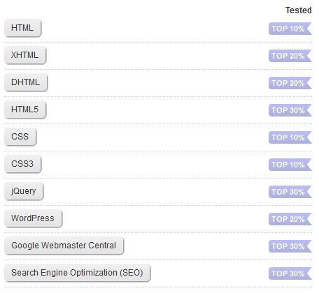319x293 pixels.
Task: Click Search Engine Optimization (SEO) tag
Action: pos(77,273)
